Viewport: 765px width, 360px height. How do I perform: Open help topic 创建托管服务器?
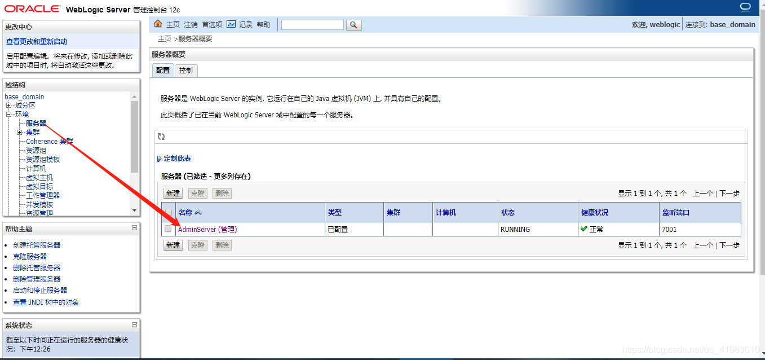pyautogui.click(x=37, y=245)
